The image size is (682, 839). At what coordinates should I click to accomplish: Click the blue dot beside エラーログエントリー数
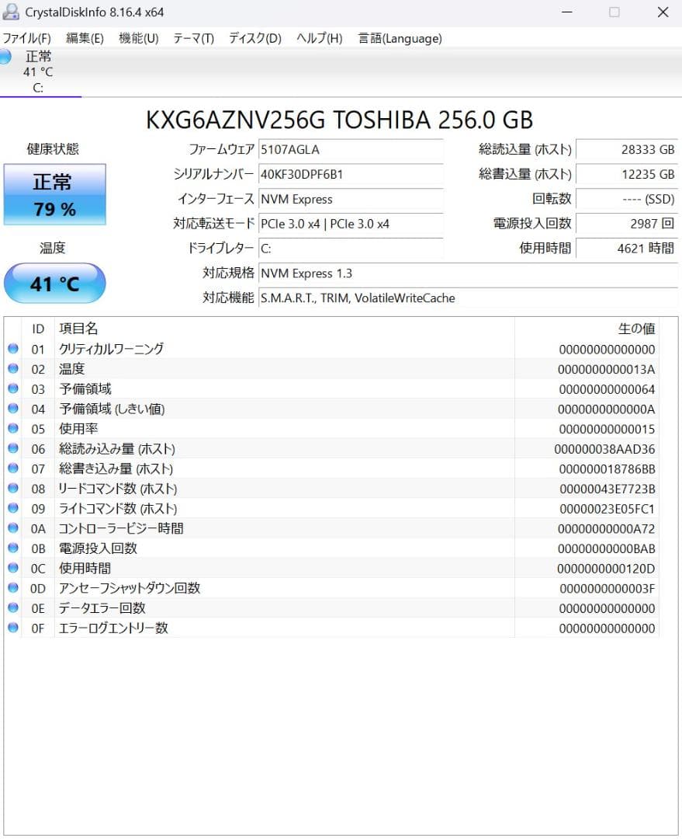[x=12, y=628]
